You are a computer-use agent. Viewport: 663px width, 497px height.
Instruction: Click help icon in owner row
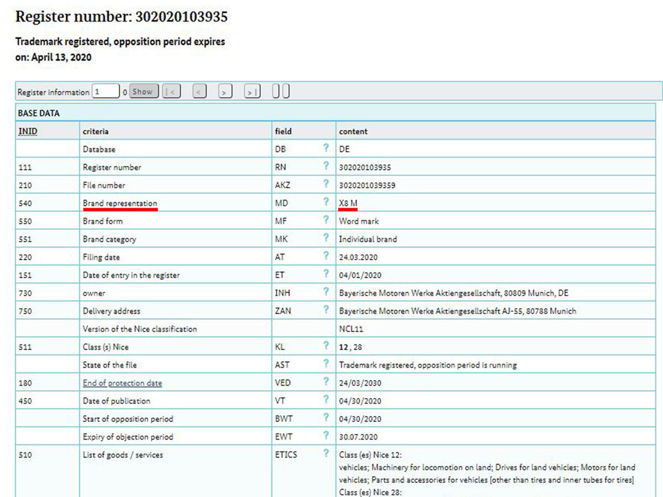click(x=326, y=292)
